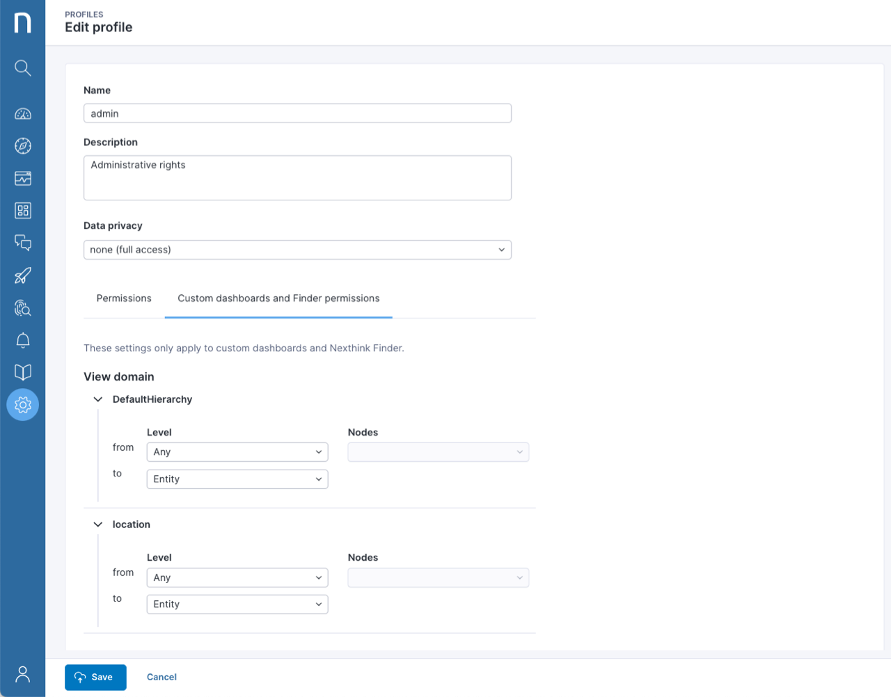891x697 pixels.
Task: Open the Data privacy dropdown
Action: click(x=297, y=250)
